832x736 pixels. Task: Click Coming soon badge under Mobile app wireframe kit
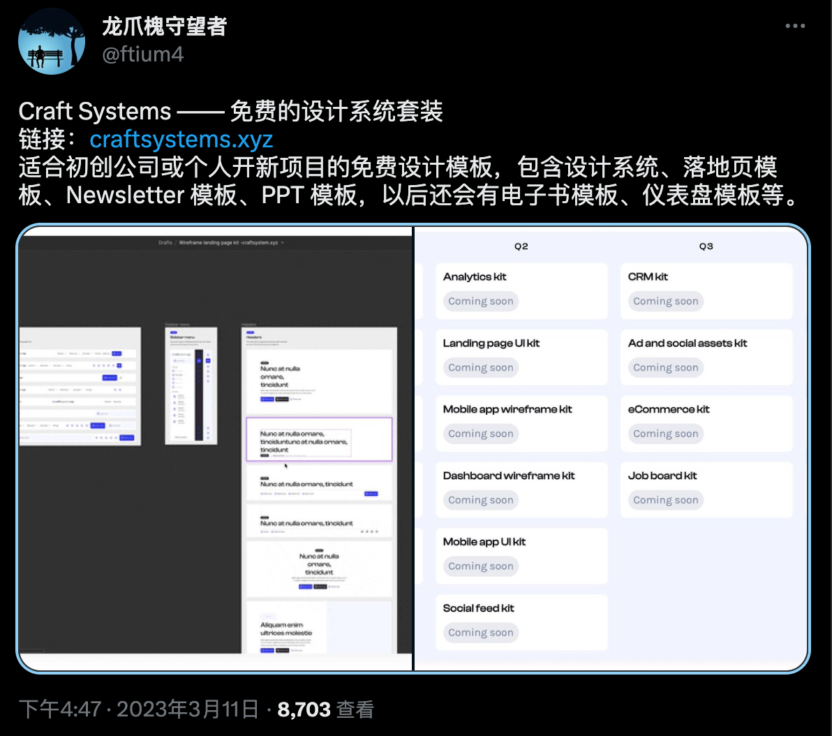click(x=481, y=434)
